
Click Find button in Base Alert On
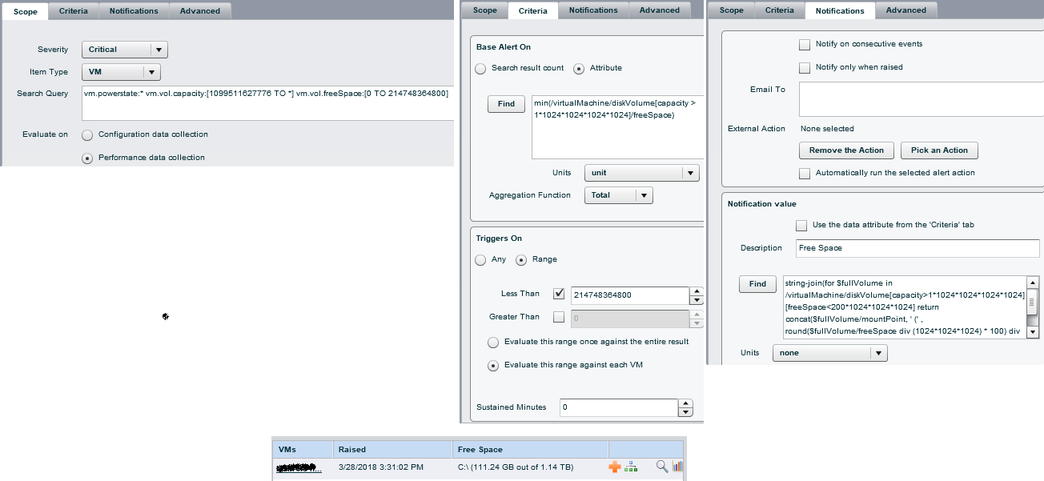[x=507, y=104]
